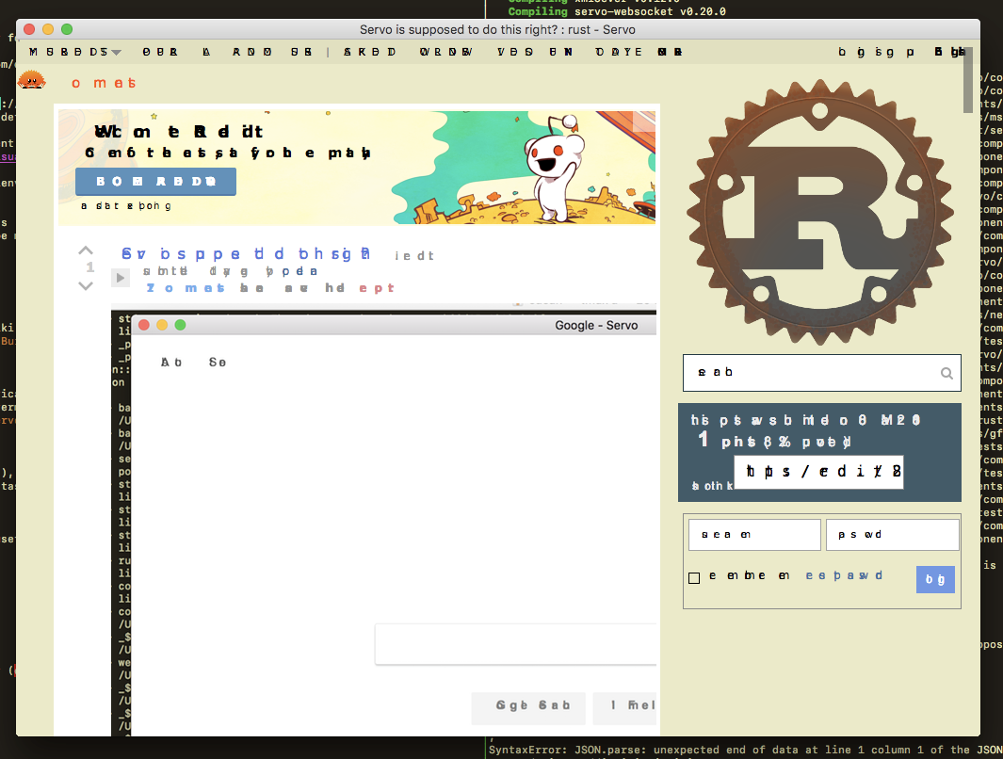The width and height of the screenshot is (1003, 759).
Task: Focus the password field
Action: click(892, 535)
